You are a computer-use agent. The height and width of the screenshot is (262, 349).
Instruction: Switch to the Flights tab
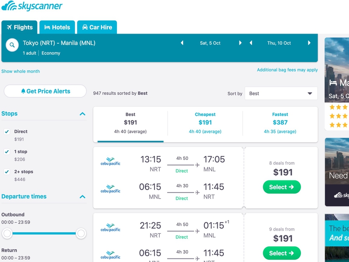click(20, 27)
